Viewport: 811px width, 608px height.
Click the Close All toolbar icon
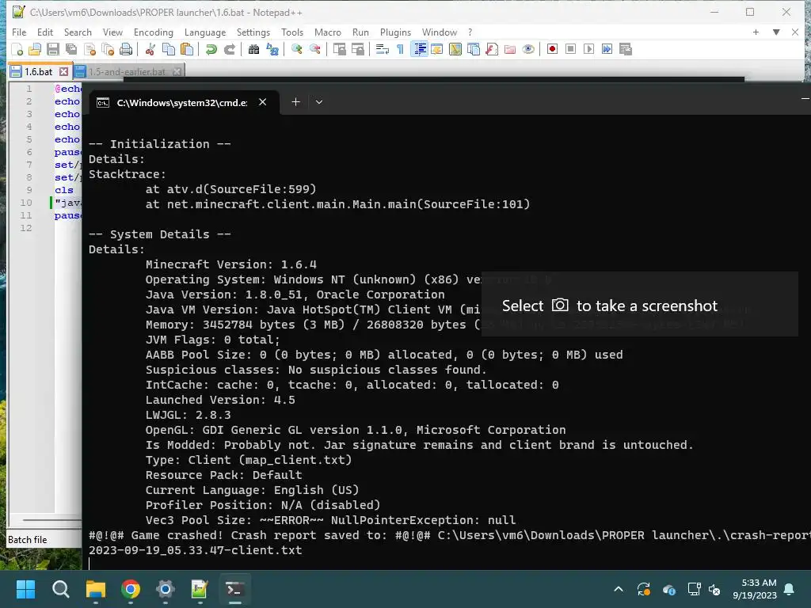108,49
